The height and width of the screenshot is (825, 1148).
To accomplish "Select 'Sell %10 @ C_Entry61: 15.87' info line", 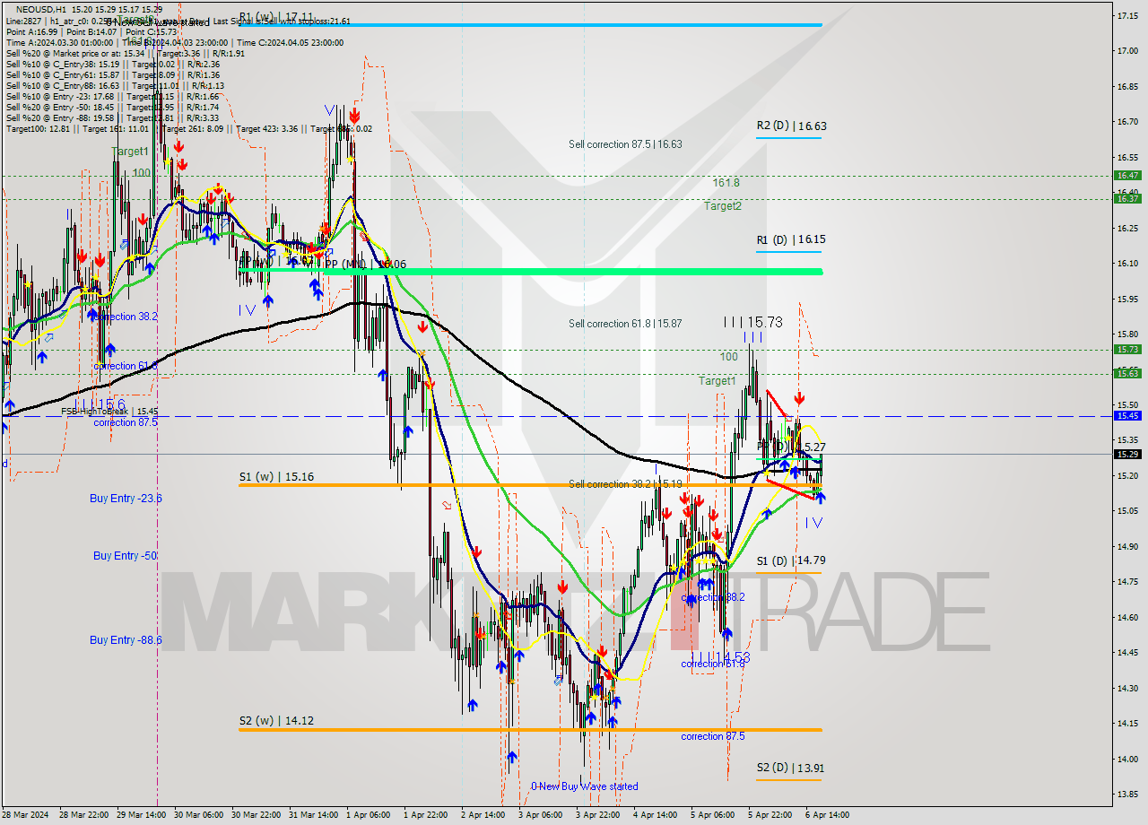I will click(x=112, y=74).
